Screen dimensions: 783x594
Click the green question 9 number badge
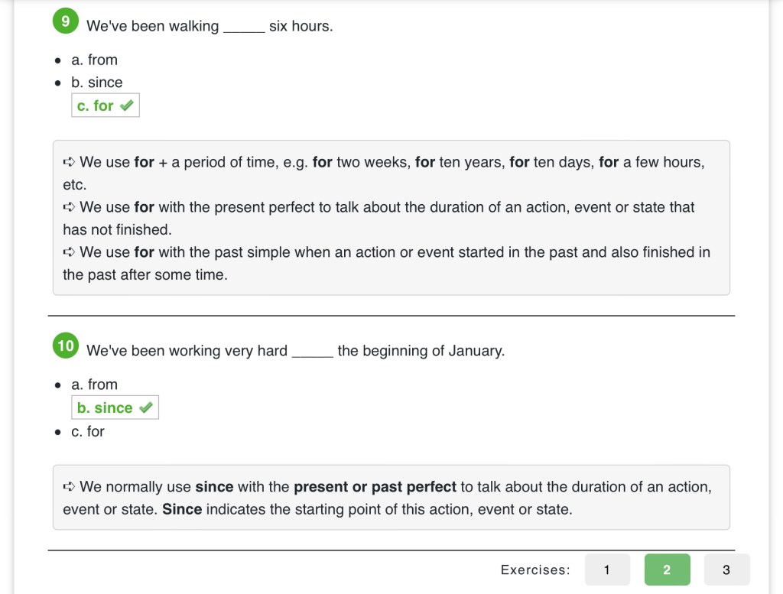(66, 21)
